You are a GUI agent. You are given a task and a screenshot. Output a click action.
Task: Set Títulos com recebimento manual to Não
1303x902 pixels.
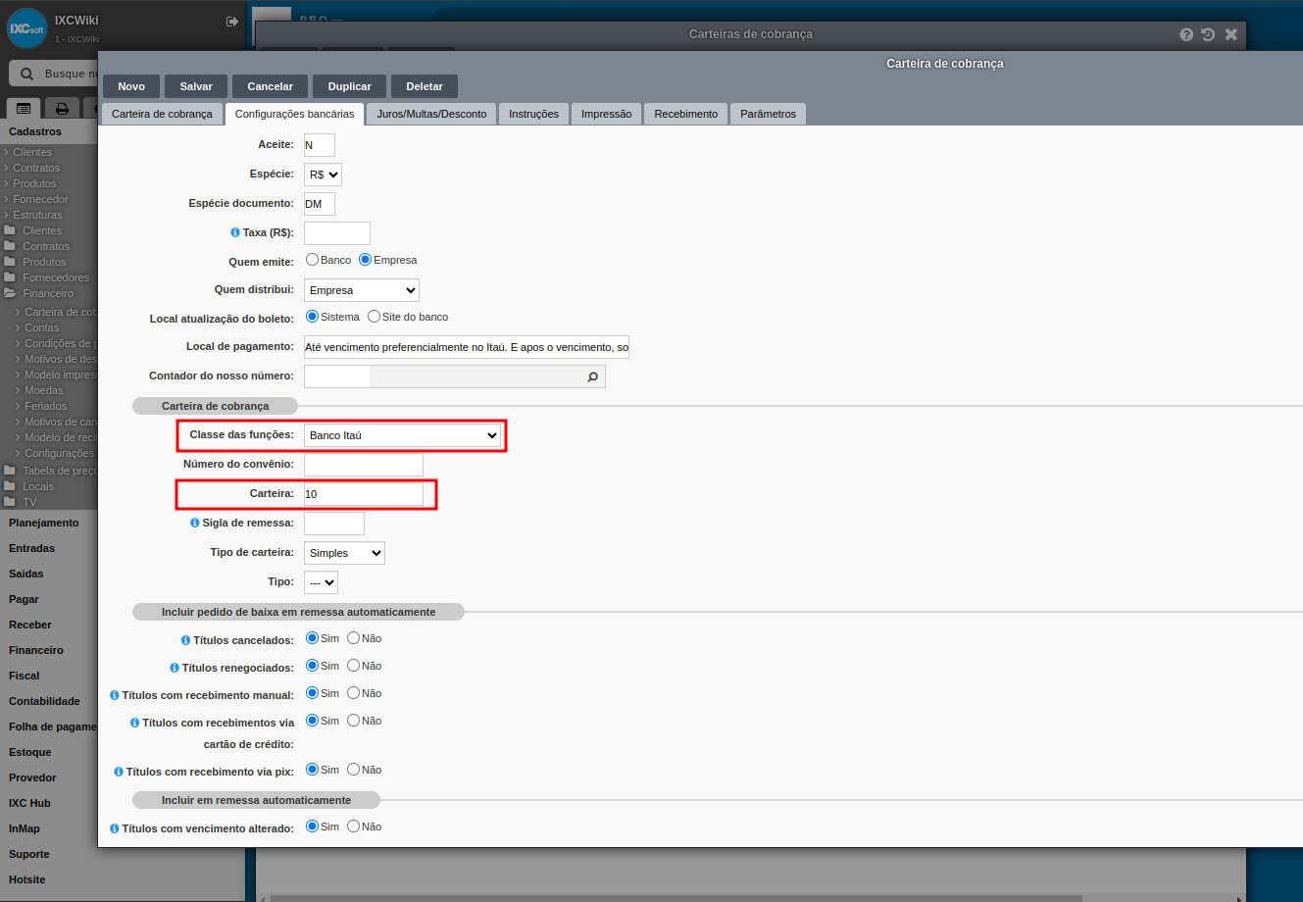[353, 693]
